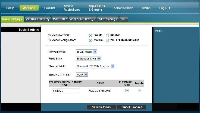The height and width of the screenshot is (113, 200).
Task: Expand the Radio Band dropdown
Action: pyautogui.click(x=89, y=59)
